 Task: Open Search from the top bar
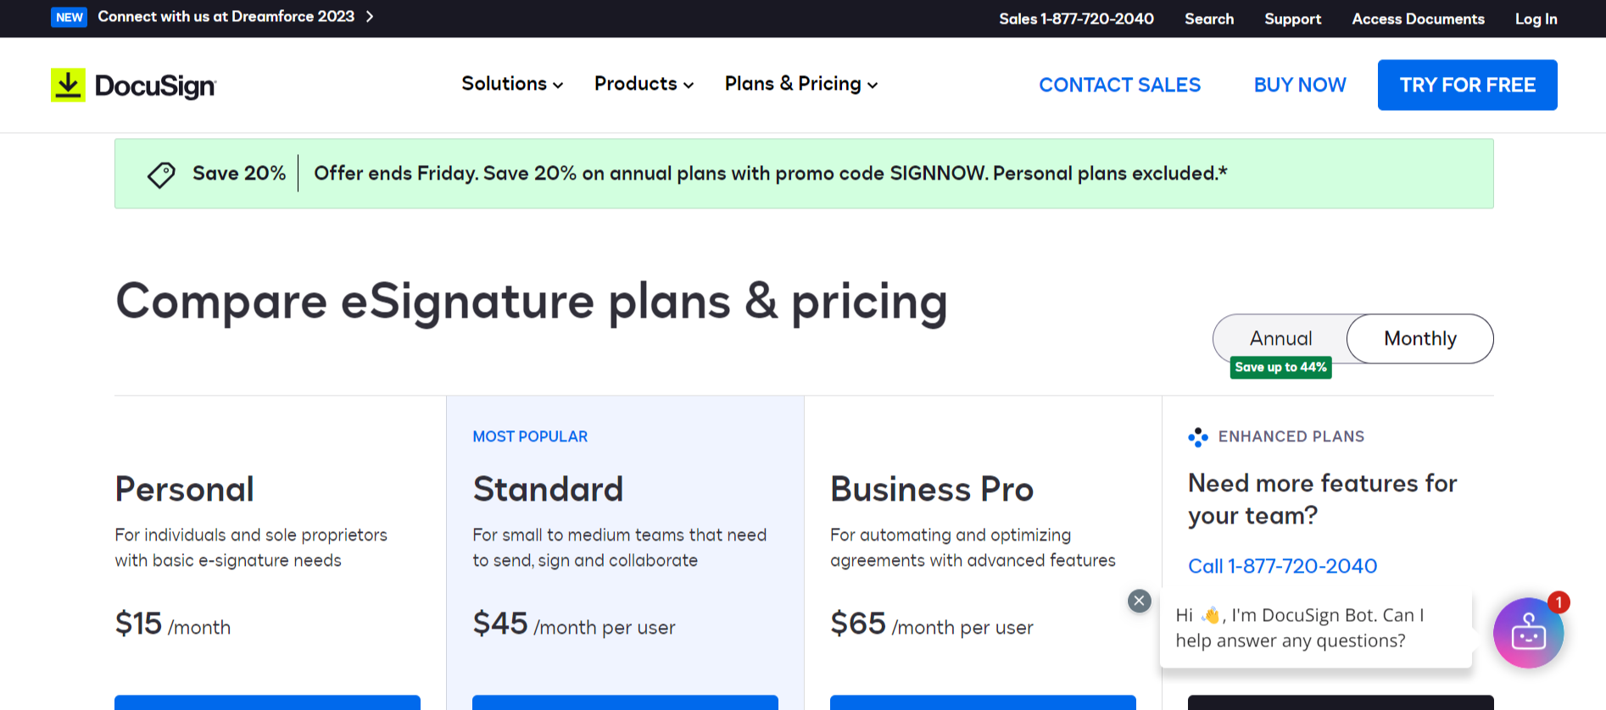pyautogui.click(x=1209, y=19)
